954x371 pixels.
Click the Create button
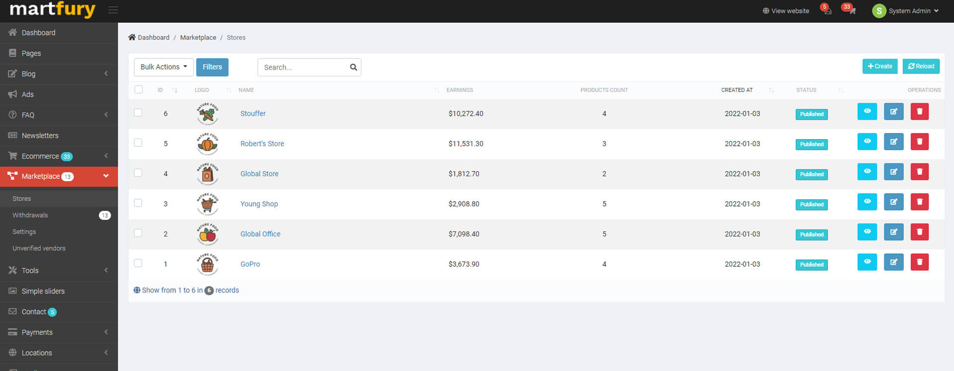click(x=879, y=66)
